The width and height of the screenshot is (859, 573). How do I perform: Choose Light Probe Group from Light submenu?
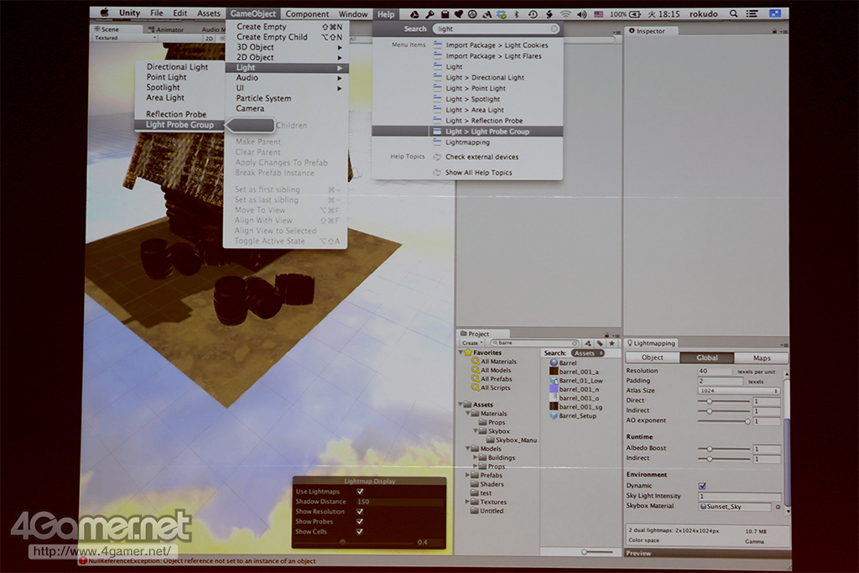pyautogui.click(x=179, y=125)
